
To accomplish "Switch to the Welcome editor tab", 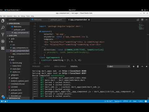I will coord(38,20).
